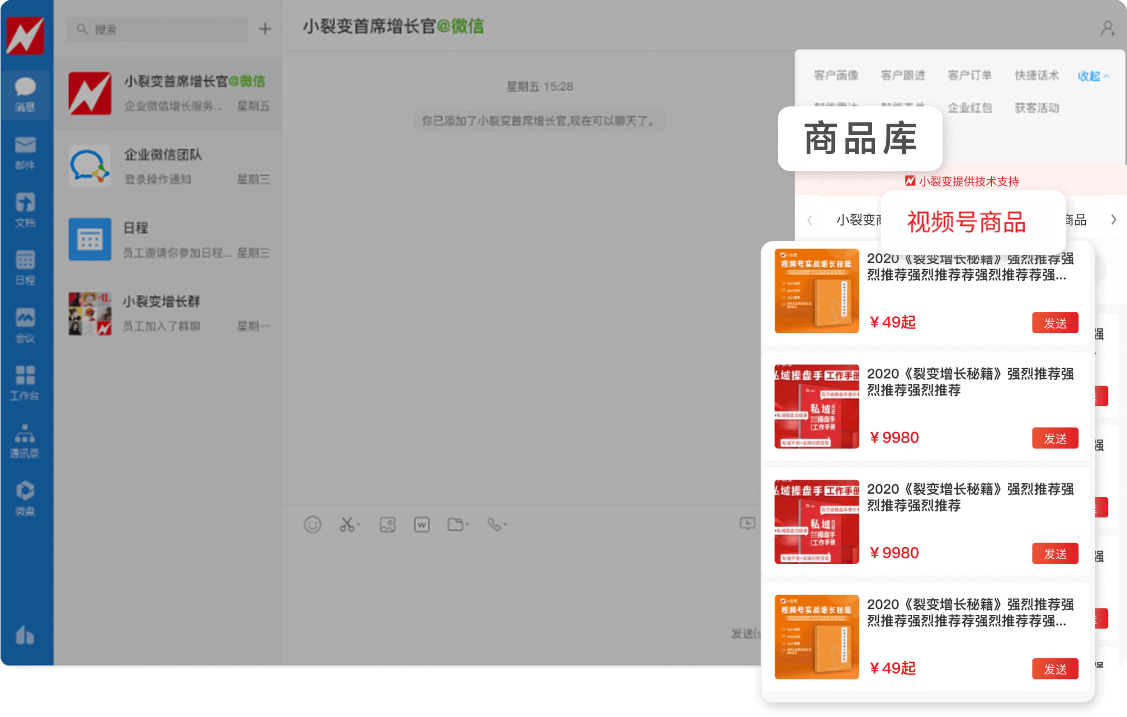Click the 小裂变增长群 group avatar
Viewport: 1127px width, 717px height.
[x=90, y=313]
